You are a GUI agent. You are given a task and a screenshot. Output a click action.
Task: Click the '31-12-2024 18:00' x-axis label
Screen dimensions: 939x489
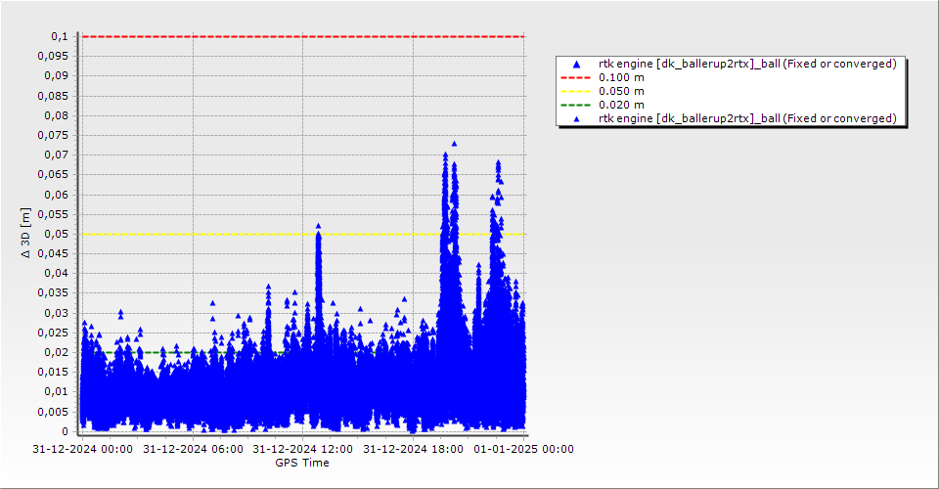[413, 449]
